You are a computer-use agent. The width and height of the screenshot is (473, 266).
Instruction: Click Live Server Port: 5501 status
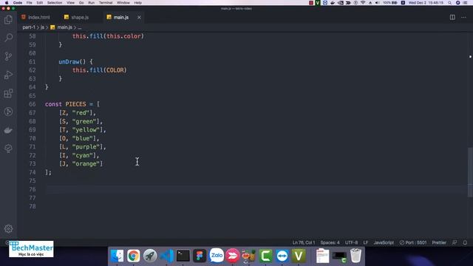click(x=412, y=242)
